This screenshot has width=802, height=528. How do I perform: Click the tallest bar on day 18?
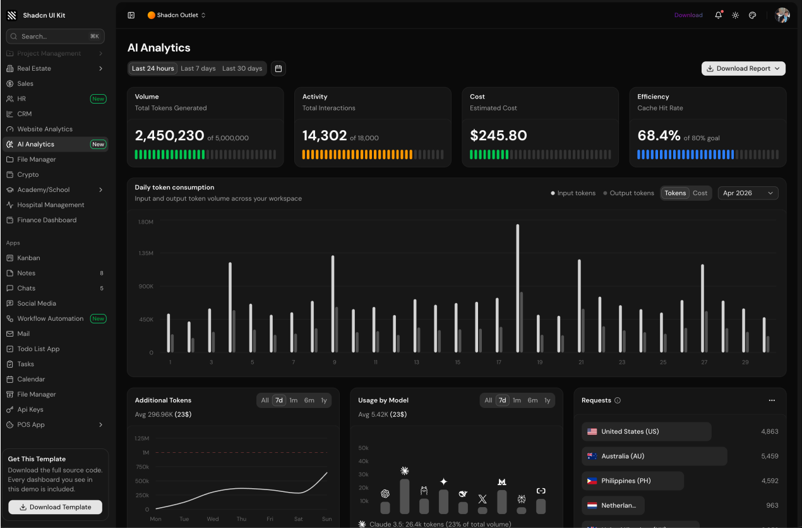pos(518,289)
